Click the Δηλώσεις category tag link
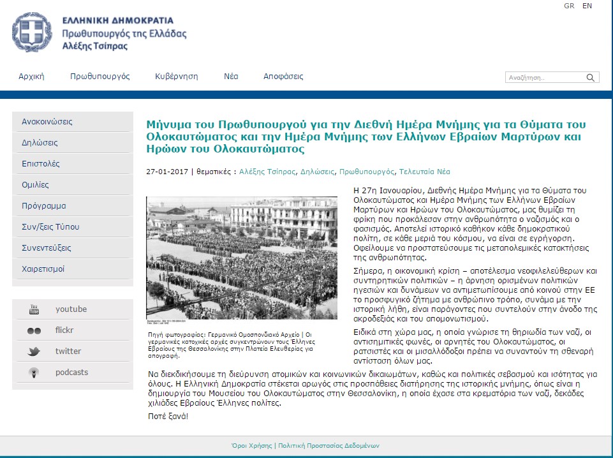 pos(318,172)
